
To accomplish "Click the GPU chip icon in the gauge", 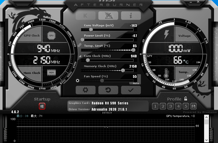I will [51, 36].
